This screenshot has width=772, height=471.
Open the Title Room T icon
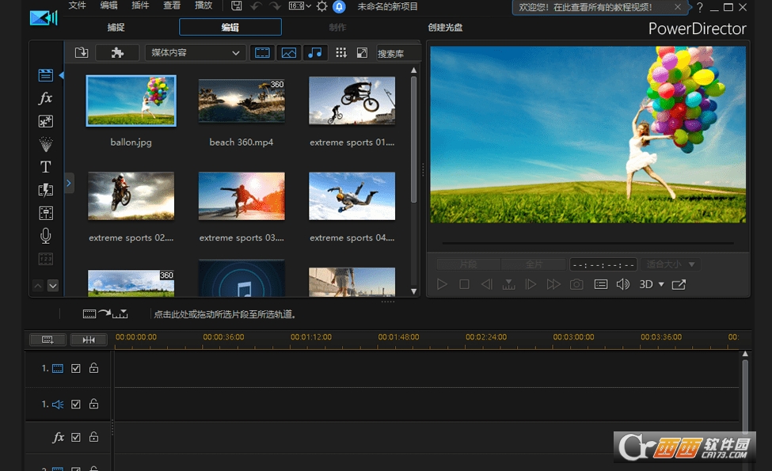(x=45, y=167)
